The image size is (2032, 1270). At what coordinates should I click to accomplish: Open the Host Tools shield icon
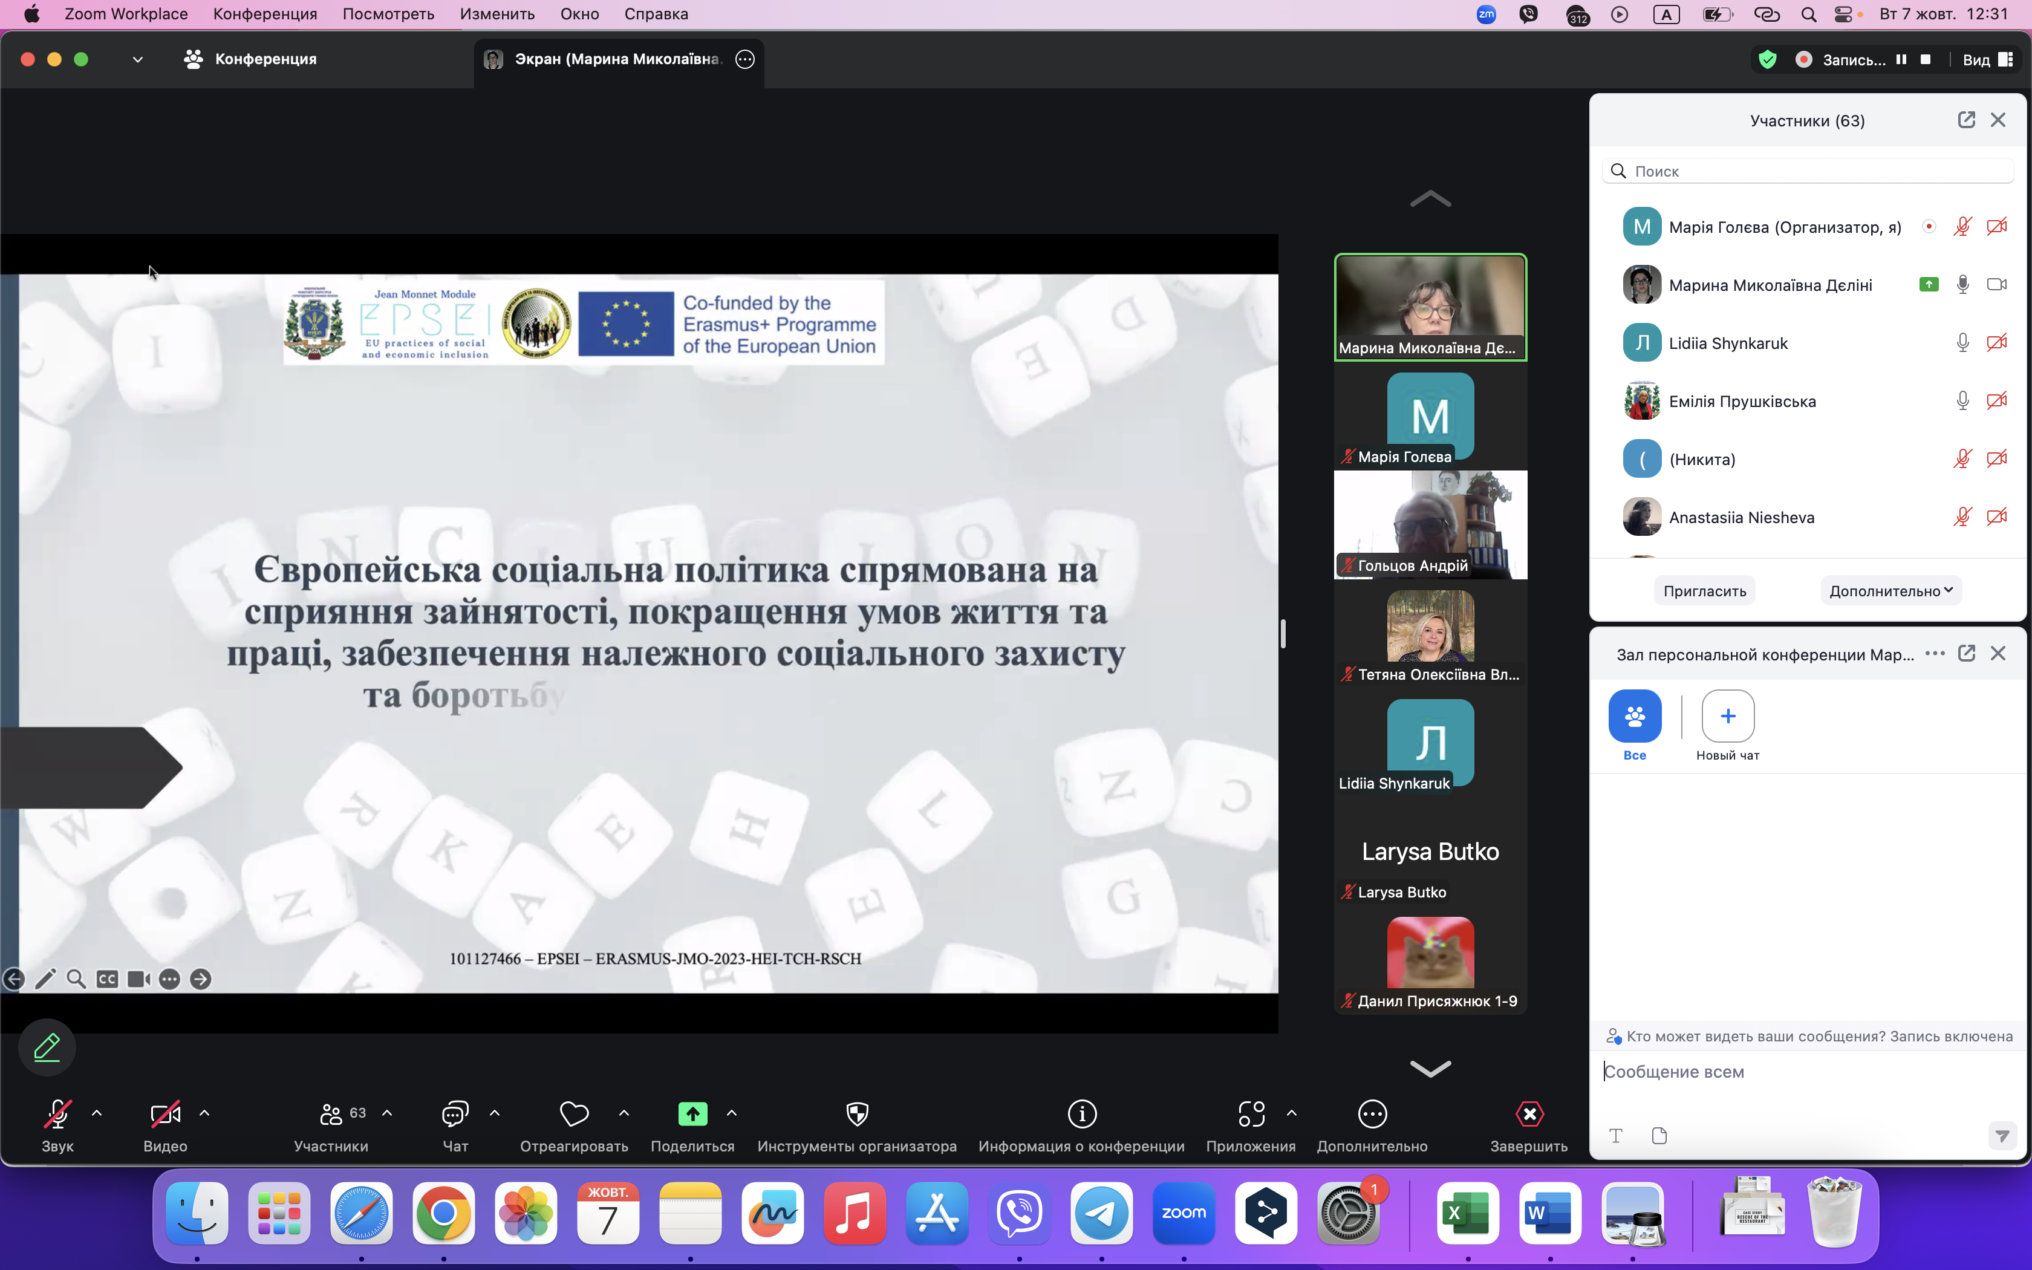856,1115
